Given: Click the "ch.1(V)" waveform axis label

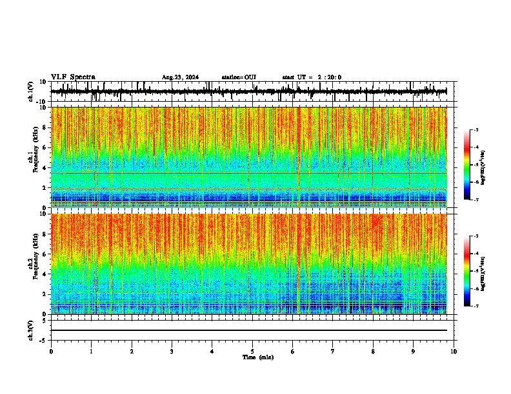Looking at the screenshot, I should 31,91.
